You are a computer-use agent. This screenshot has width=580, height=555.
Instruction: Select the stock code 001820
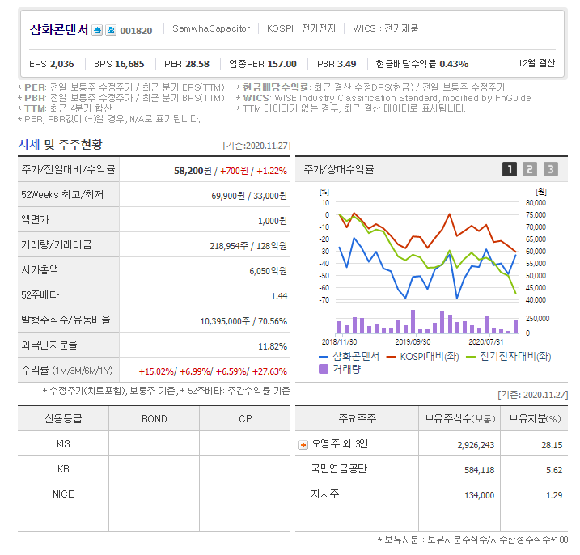(x=136, y=31)
